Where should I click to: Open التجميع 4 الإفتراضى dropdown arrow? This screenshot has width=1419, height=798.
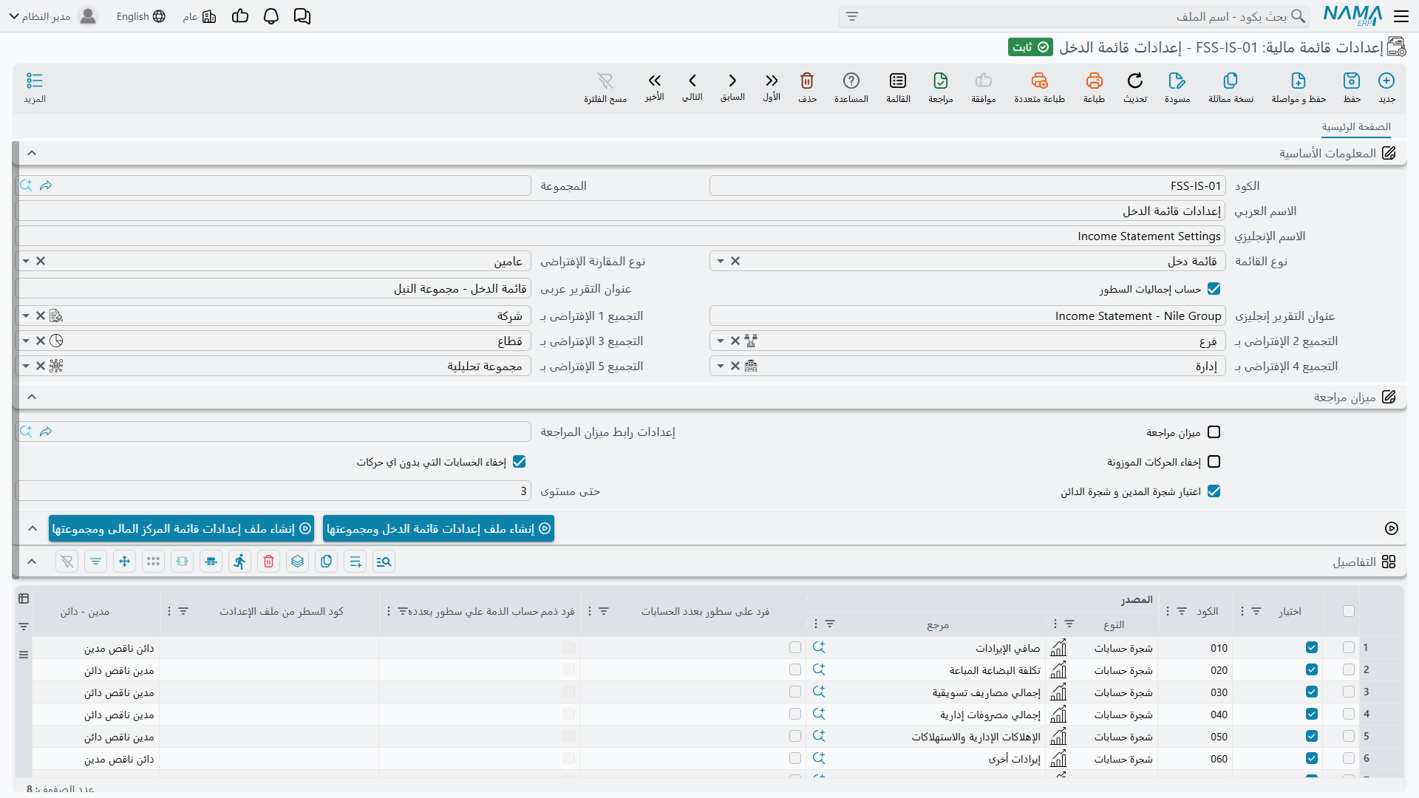coord(721,366)
